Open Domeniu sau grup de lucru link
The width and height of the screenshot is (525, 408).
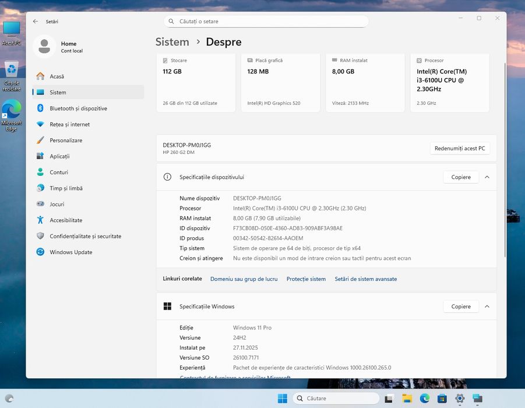coord(244,279)
